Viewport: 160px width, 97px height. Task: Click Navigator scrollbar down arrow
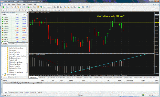(x=27, y=75)
